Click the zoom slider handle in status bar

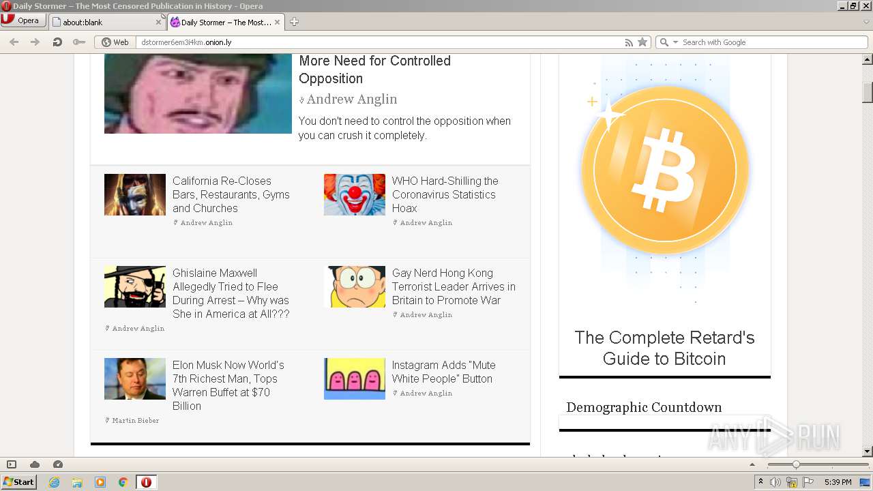(x=795, y=464)
